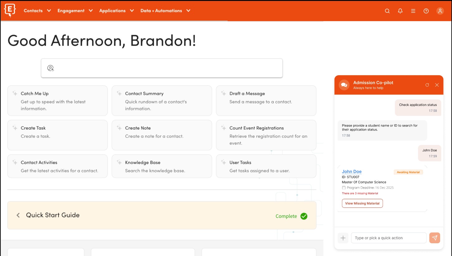The width and height of the screenshot is (452, 256).
Task: Open the search magnifier in the top bar
Action: pyautogui.click(x=387, y=11)
